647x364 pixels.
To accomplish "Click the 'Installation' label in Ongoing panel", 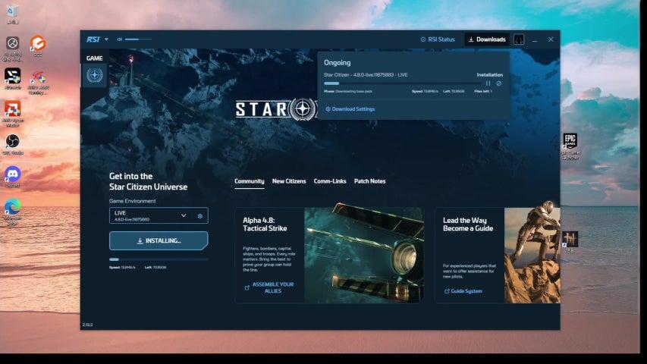I will pyautogui.click(x=490, y=75).
